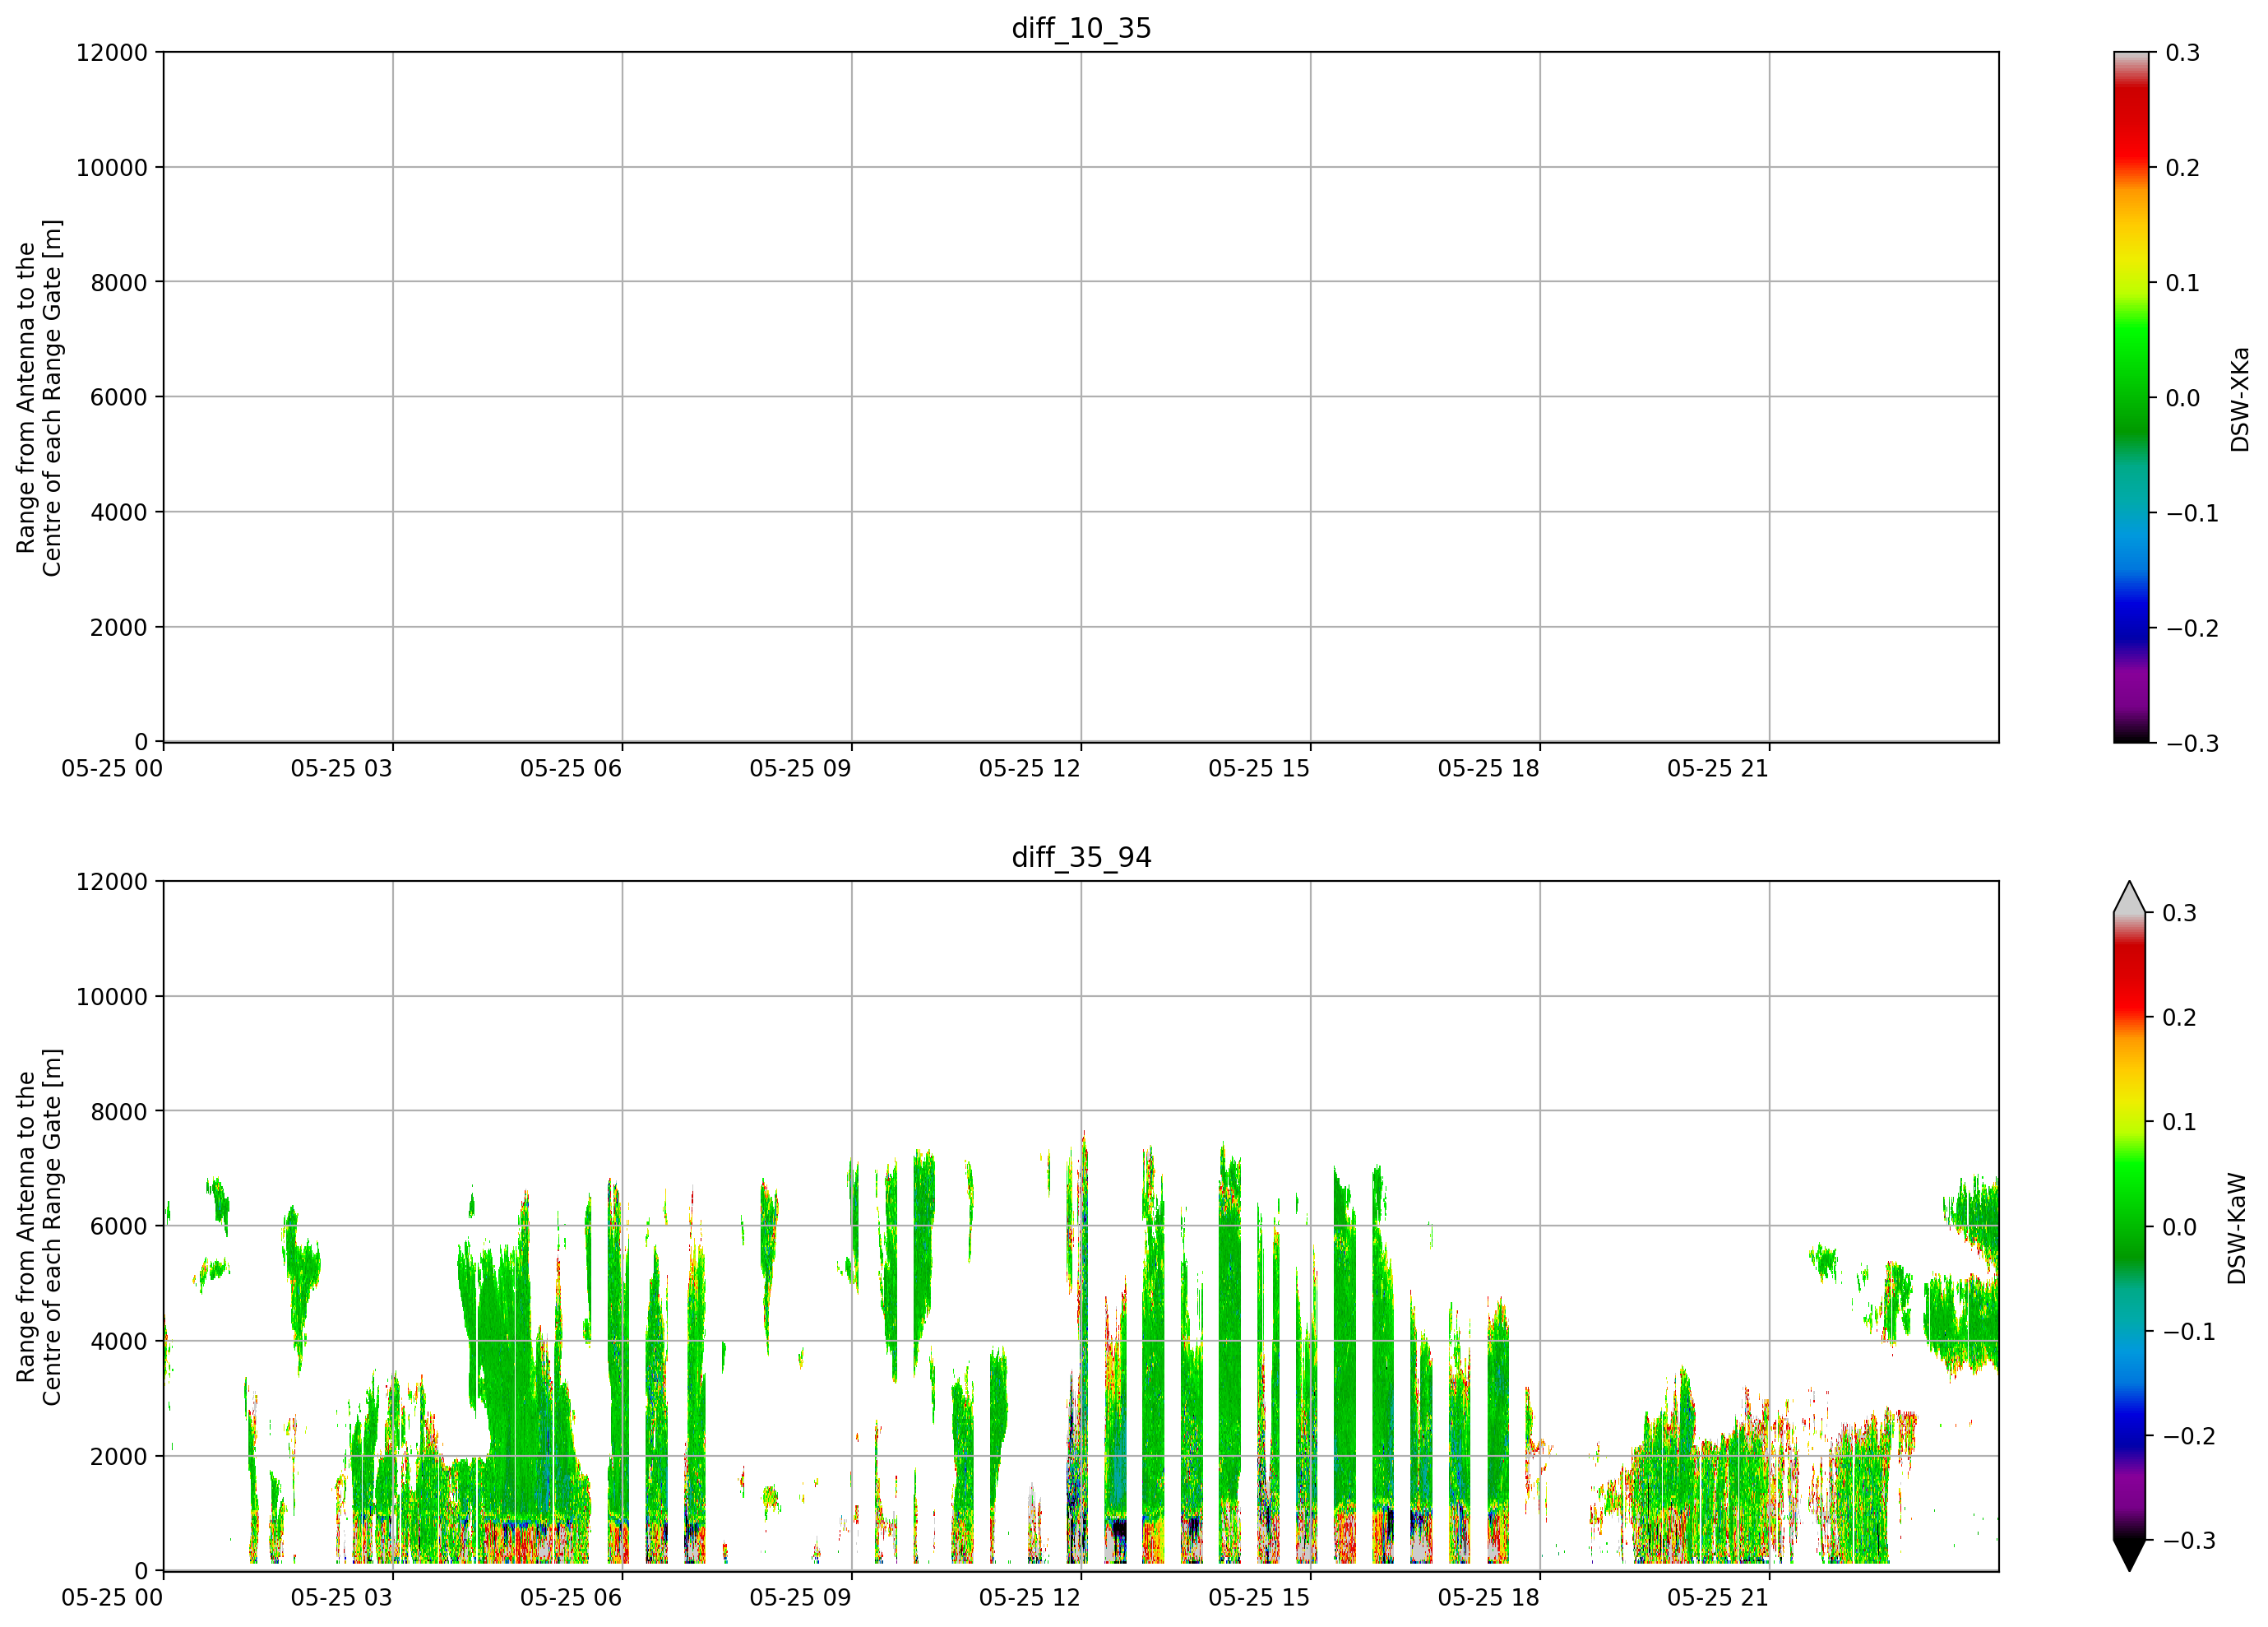Image resolution: width=2268 pixels, height=1627 pixels.
Task: Click the black lower extension arrow of DSW-KaW colorbar
Action: pyautogui.click(x=2130, y=1555)
